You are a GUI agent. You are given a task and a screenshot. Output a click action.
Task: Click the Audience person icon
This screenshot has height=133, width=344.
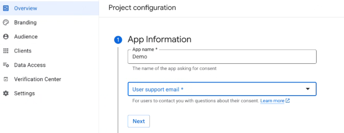(6, 36)
